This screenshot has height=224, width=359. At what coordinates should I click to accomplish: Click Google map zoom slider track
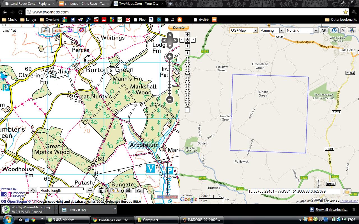187,81
